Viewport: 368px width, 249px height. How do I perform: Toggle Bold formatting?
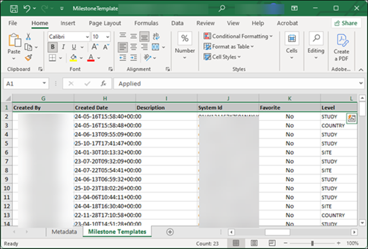[x=53, y=47]
